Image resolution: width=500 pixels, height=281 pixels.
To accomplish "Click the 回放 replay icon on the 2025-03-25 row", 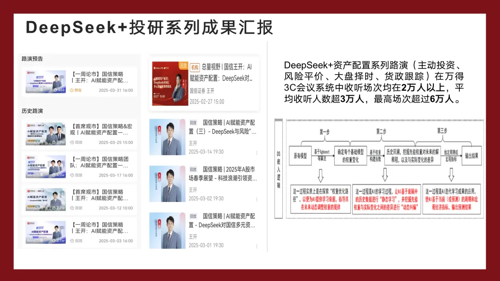I will 72,142.
